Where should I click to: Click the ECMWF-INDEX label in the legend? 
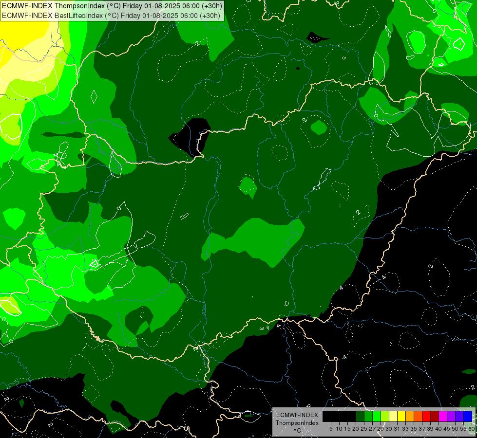[297, 415]
